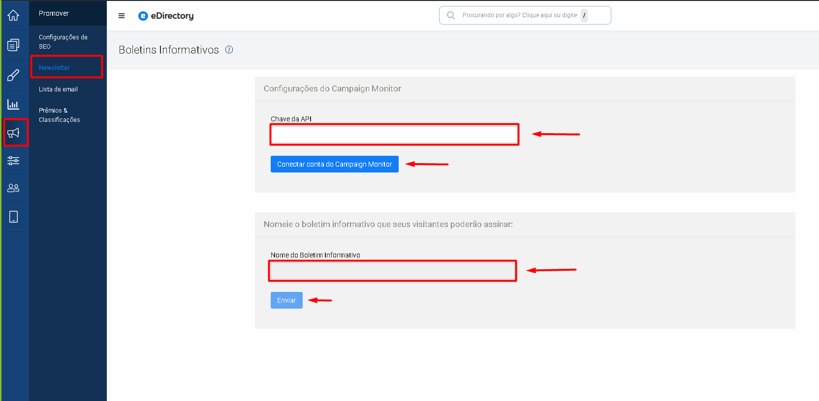Viewport: 819px width, 401px height.
Task: Open the Mobile device sidebar icon
Action: coord(13,217)
